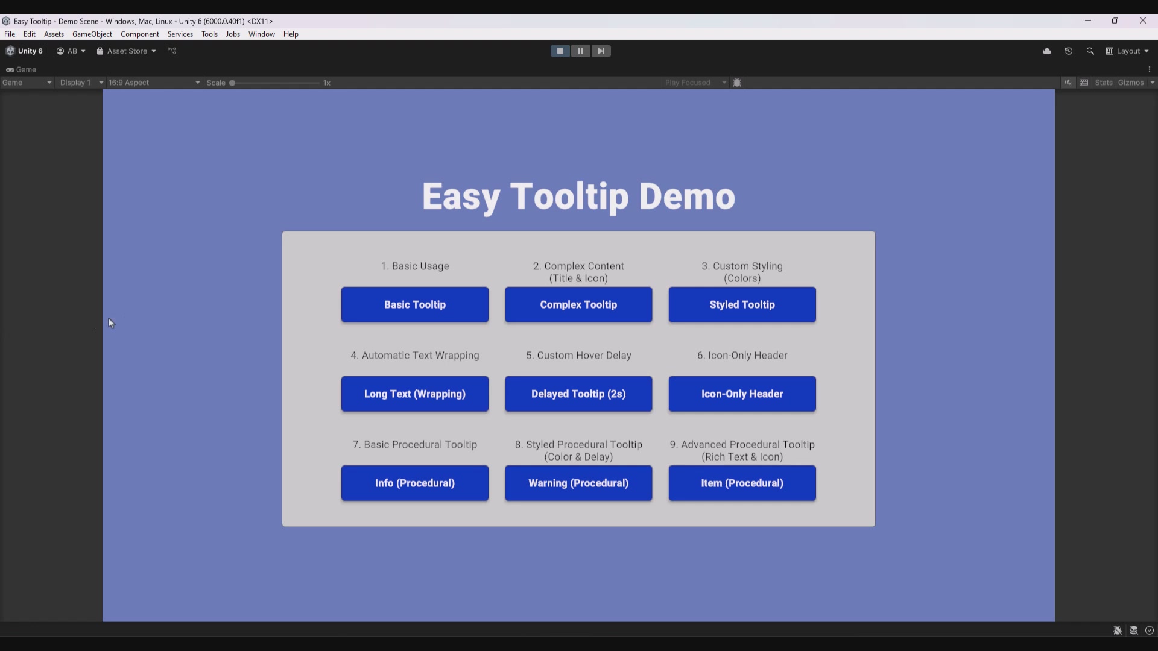1158x651 pixels.
Task: Open the Layout dropdown
Action: tap(1127, 51)
